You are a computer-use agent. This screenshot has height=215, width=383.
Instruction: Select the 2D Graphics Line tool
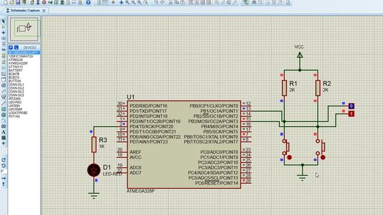pyautogui.click(x=4, y=103)
